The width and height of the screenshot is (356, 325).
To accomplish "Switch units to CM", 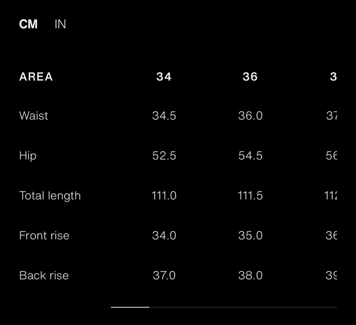I will [28, 24].
